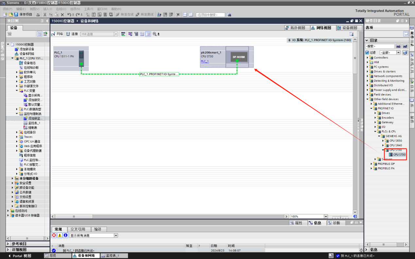
Task: Collapse the 目录 catalog section
Action: coord(367,40)
